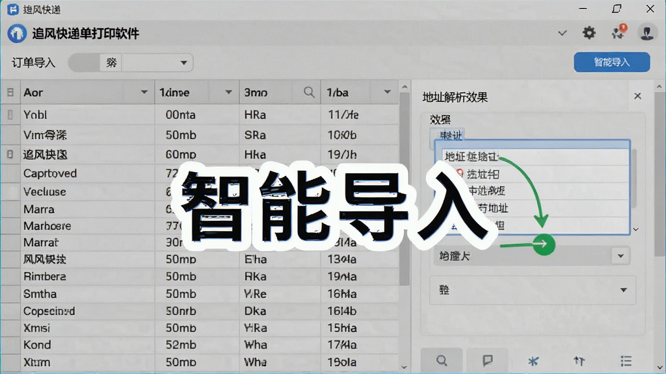Click the search icon in bottom toolbar
The width and height of the screenshot is (666, 374).
click(442, 361)
